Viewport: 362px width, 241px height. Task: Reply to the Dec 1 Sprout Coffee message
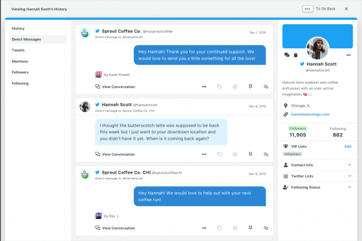pyautogui.click(x=266, y=87)
